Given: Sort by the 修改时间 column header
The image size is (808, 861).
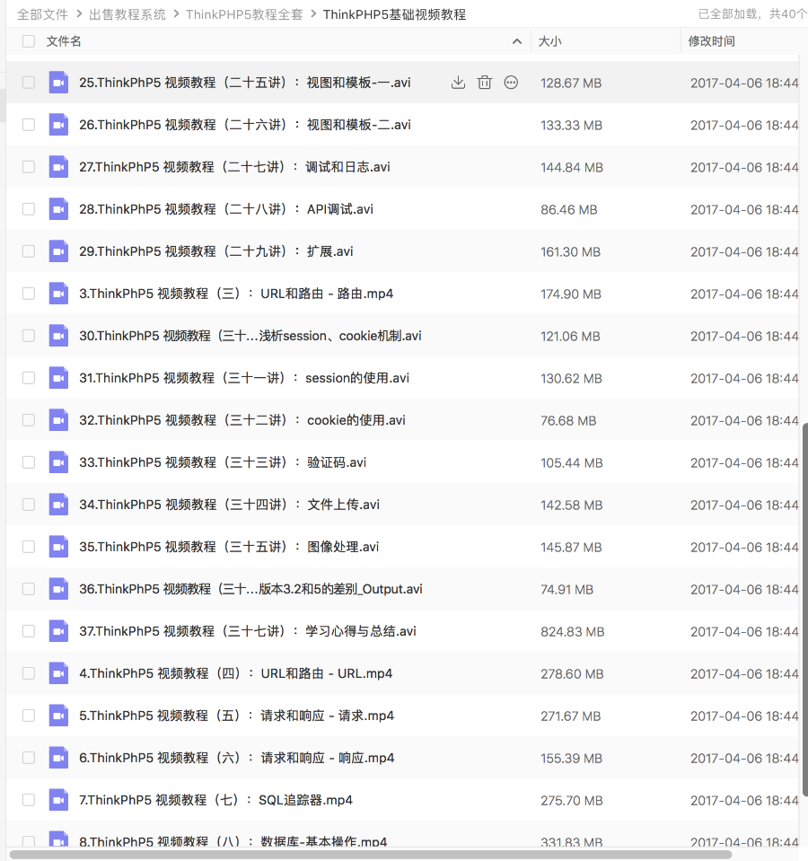Looking at the screenshot, I should point(711,41).
